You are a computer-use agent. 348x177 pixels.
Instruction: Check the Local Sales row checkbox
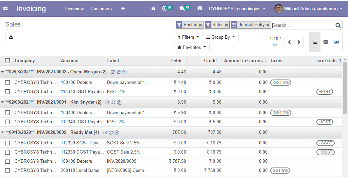click(x=7, y=171)
